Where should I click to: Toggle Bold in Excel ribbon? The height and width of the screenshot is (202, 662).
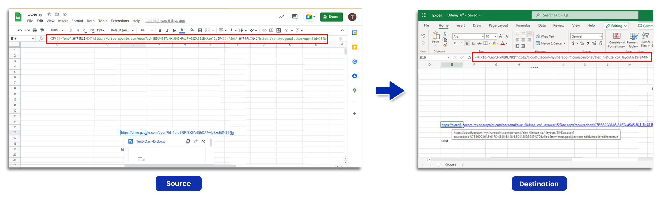tap(455, 43)
